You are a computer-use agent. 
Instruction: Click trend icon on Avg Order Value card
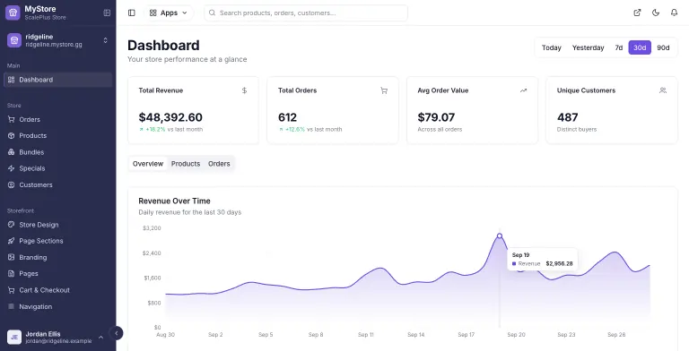click(523, 90)
